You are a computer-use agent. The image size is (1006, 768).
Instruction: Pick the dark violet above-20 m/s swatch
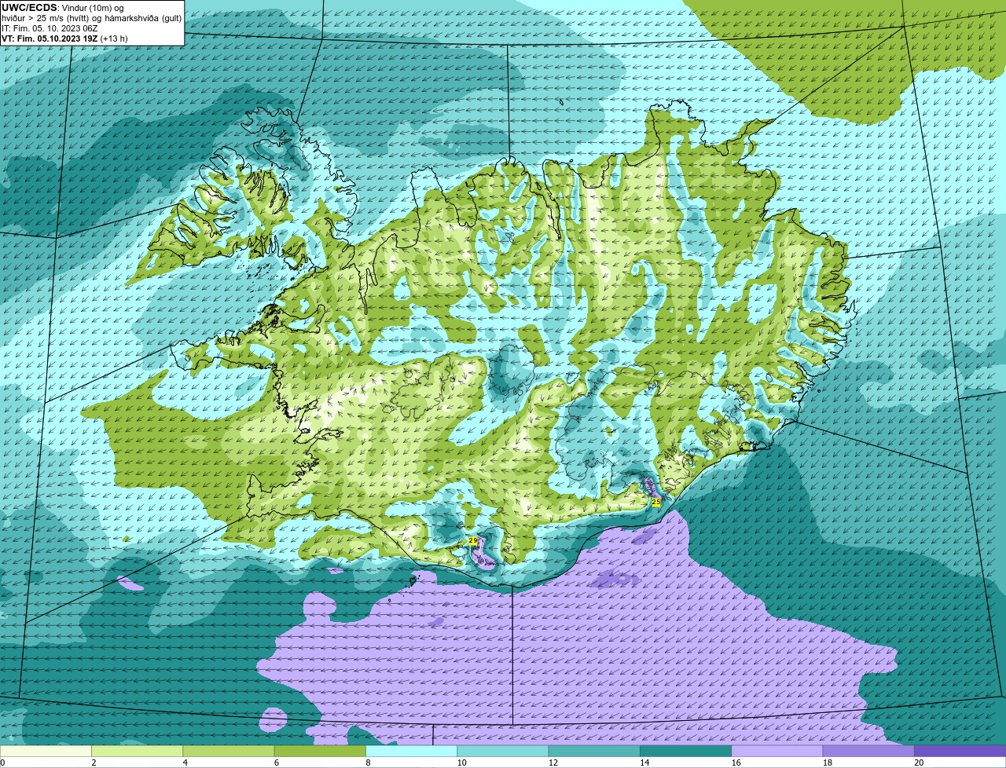[x=960, y=752]
